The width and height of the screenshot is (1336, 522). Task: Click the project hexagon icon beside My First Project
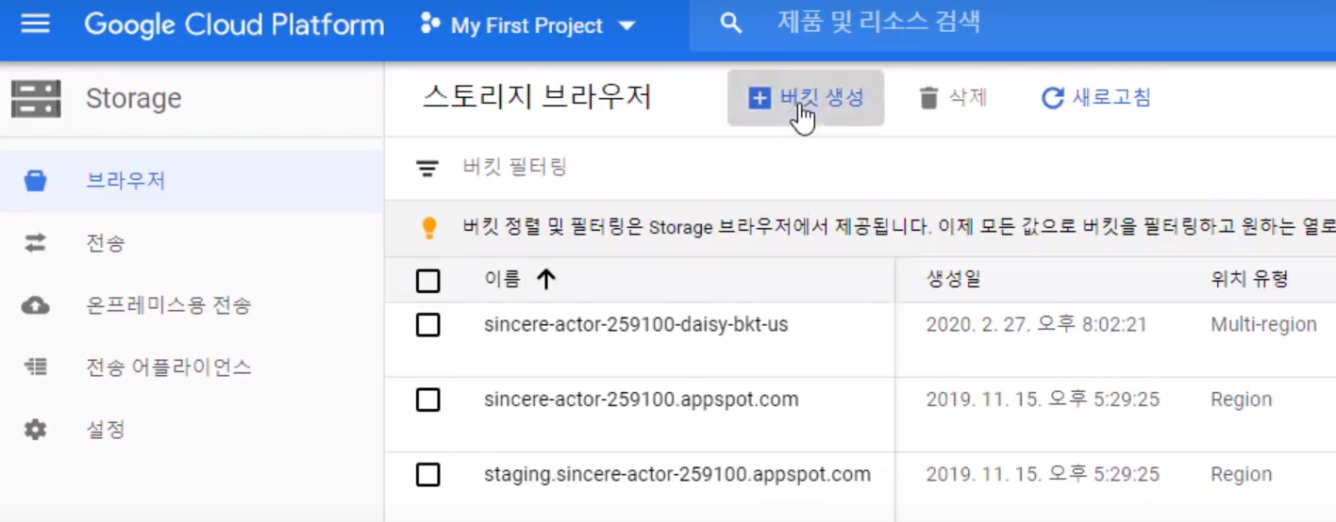[x=430, y=24]
